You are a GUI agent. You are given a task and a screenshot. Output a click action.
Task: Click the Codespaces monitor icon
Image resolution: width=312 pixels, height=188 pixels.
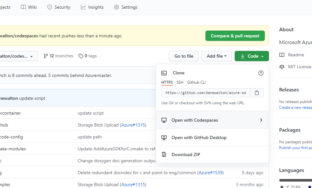tap(164, 120)
